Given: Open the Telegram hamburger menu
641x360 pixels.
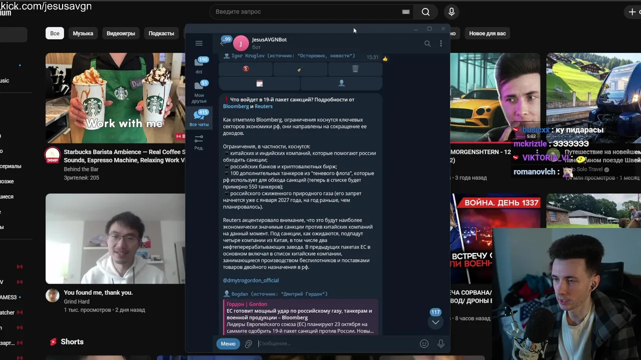Looking at the screenshot, I should [x=199, y=43].
